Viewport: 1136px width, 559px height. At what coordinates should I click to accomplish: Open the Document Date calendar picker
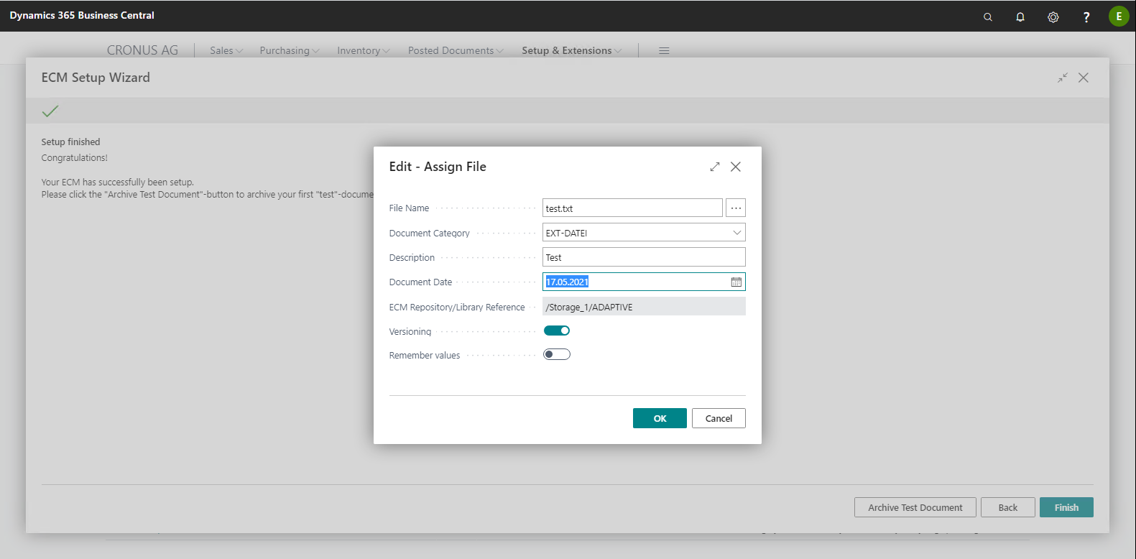[736, 282]
